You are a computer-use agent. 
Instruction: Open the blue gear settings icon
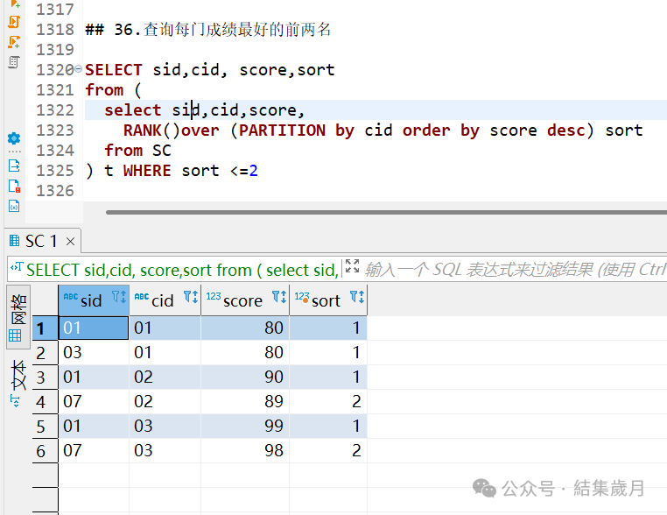click(x=14, y=138)
